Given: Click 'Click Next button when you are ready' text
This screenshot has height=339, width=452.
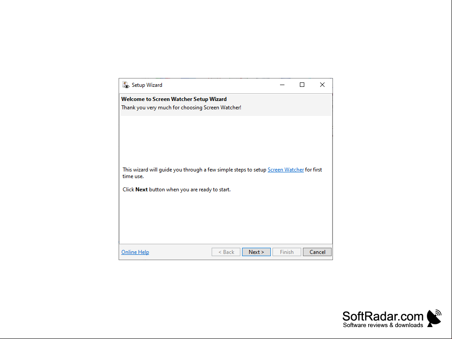Looking at the screenshot, I should [x=176, y=190].
